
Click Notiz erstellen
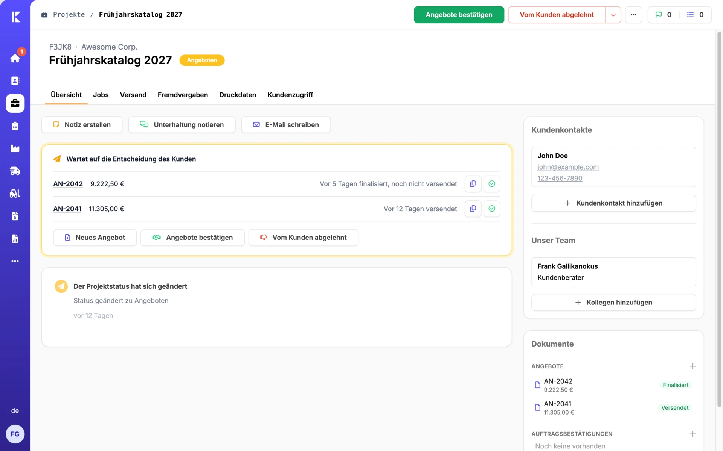(82, 125)
